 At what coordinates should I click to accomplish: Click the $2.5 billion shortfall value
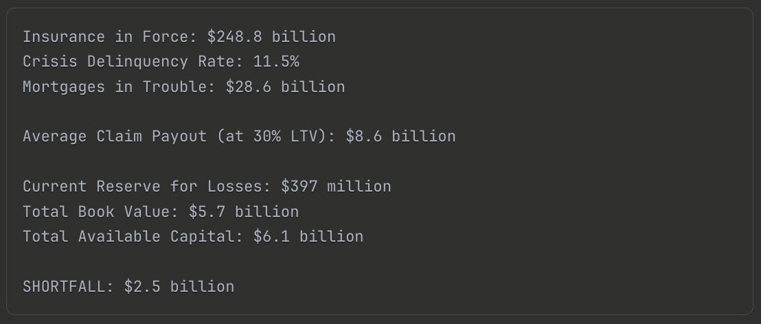(x=179, y=286)
